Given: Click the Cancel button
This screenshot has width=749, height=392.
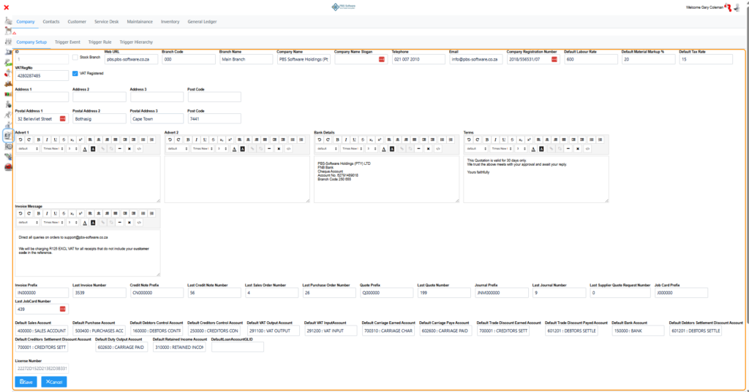Looking at the screenshot, I should [x=53, y=382].
